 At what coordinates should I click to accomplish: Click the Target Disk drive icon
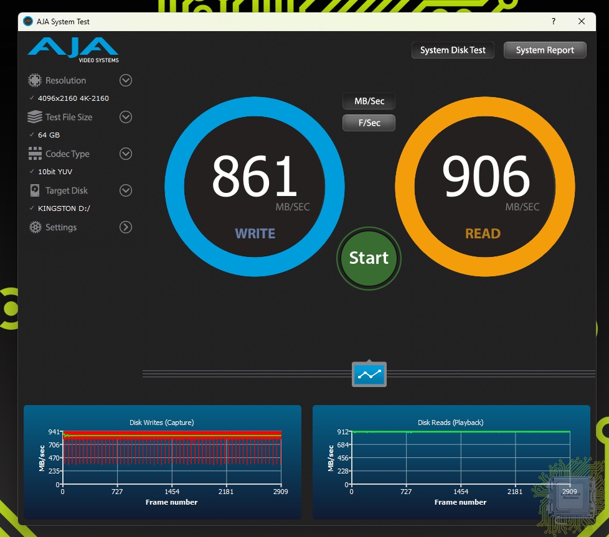click(35, 190)
